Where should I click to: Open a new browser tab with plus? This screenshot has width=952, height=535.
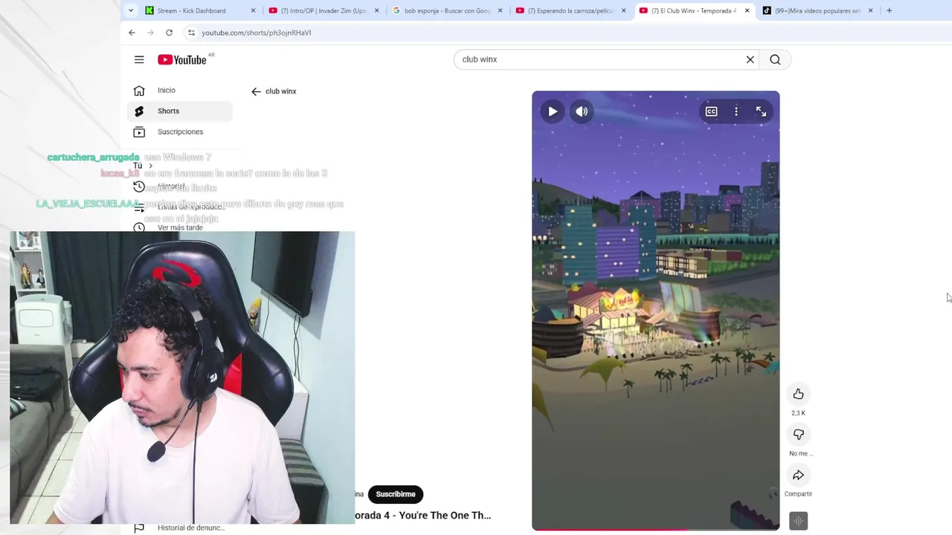click(889, 10)
